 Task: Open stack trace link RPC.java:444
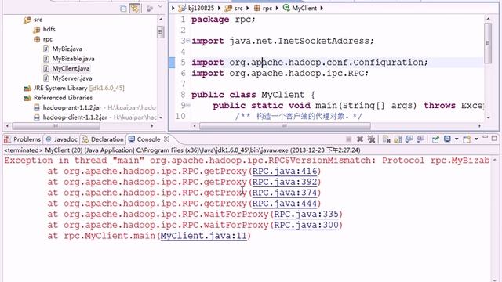285,204
